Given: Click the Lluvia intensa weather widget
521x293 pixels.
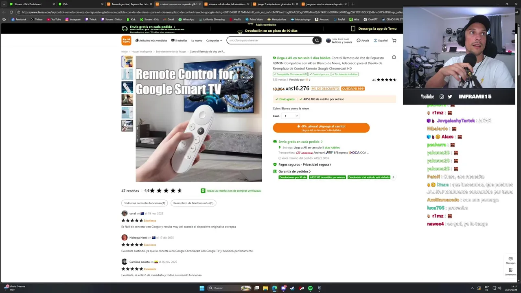Looking at the screenshot, I should [x=15, y=288].
